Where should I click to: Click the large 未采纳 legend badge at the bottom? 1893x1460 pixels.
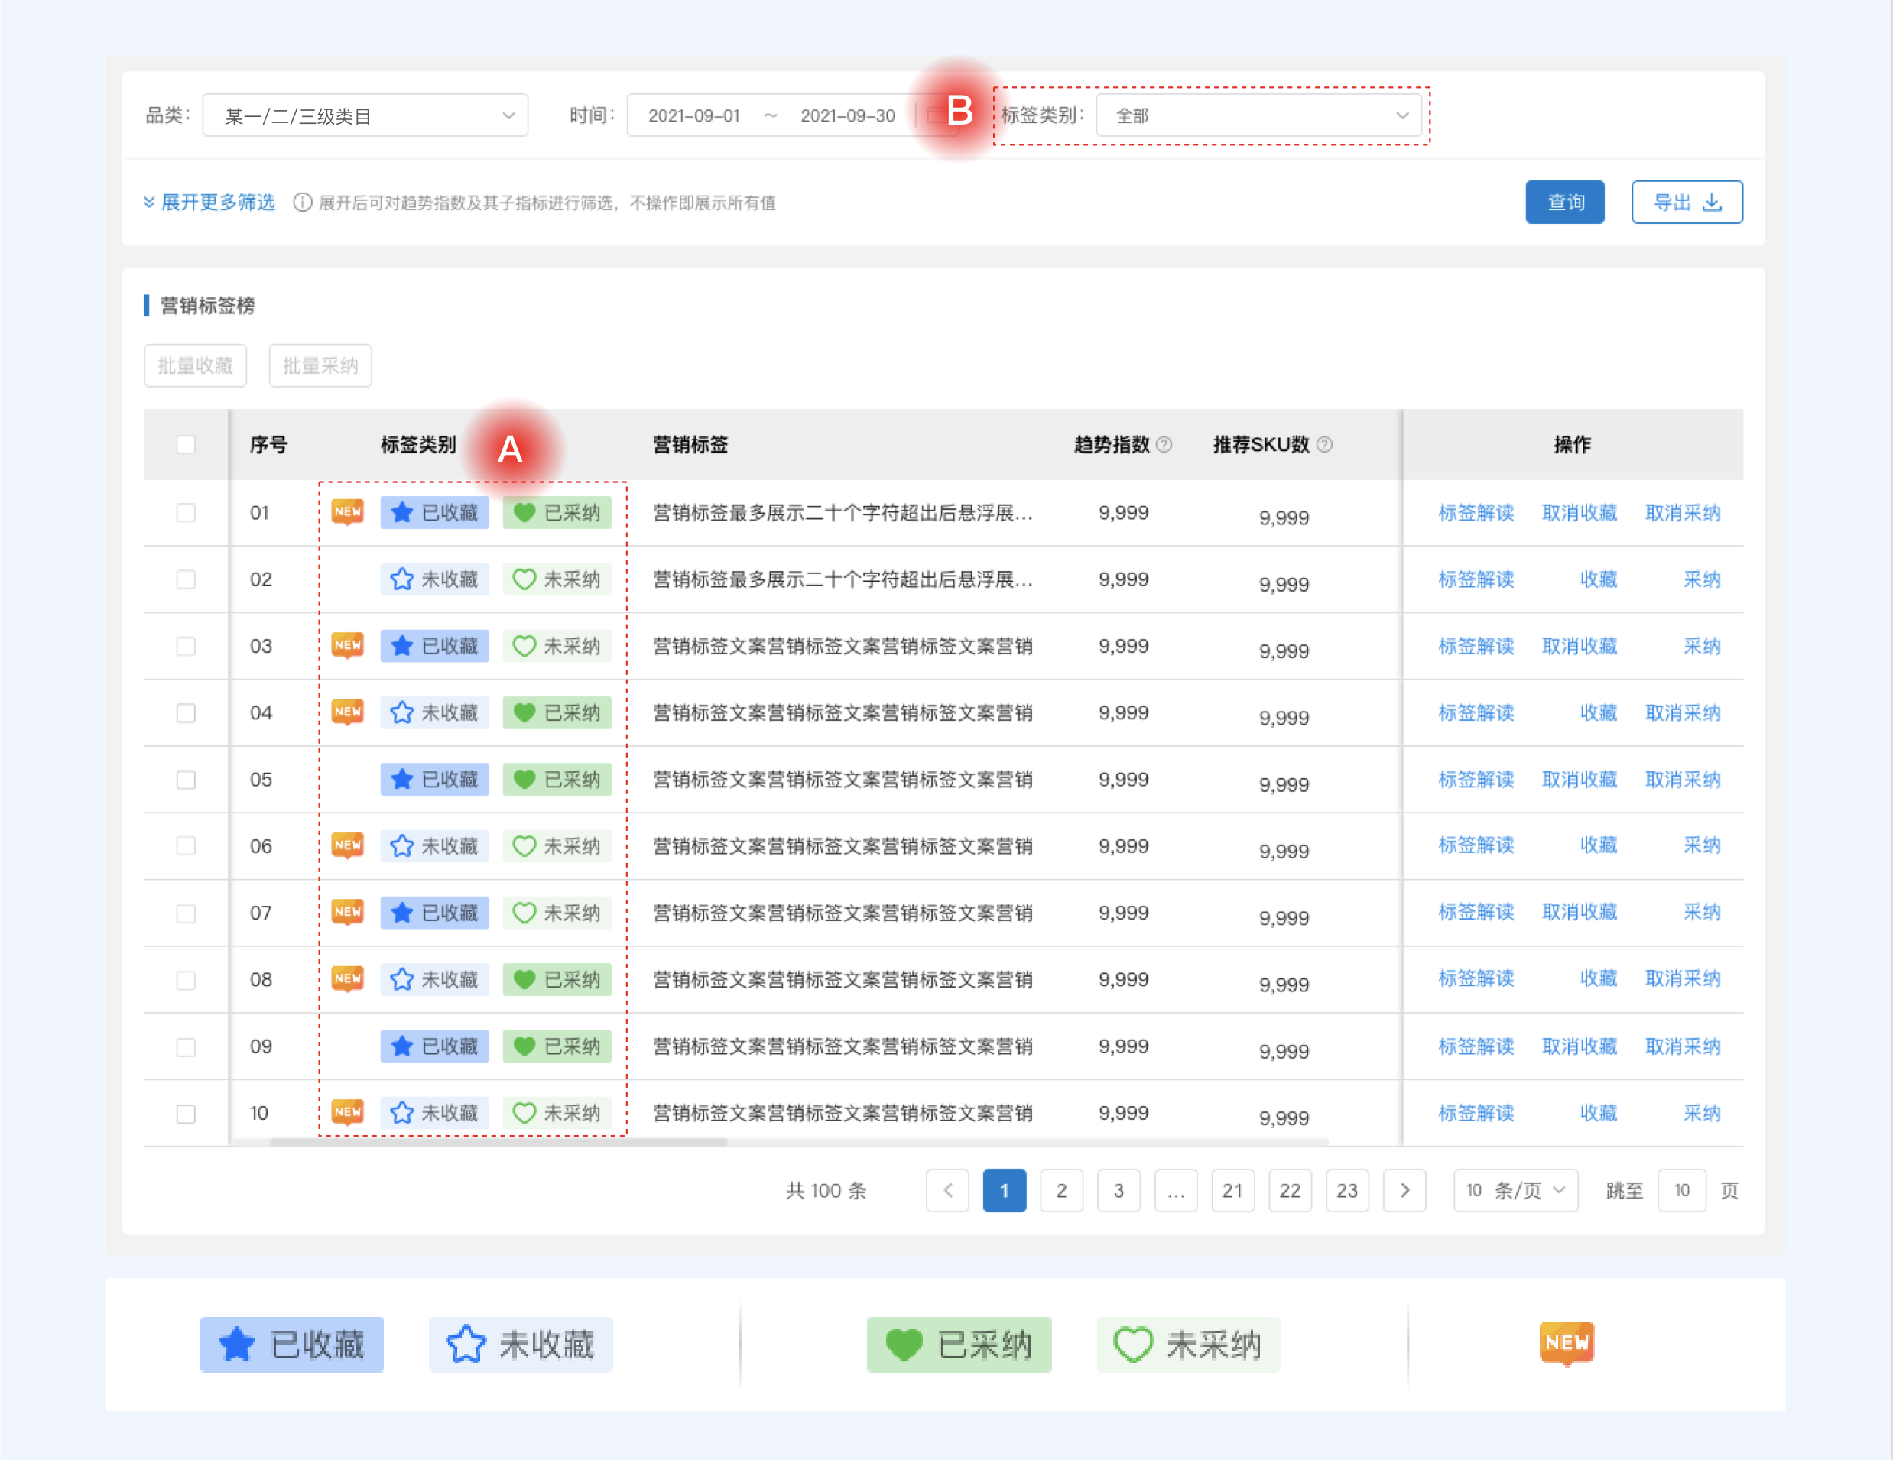point(1188,1345)
